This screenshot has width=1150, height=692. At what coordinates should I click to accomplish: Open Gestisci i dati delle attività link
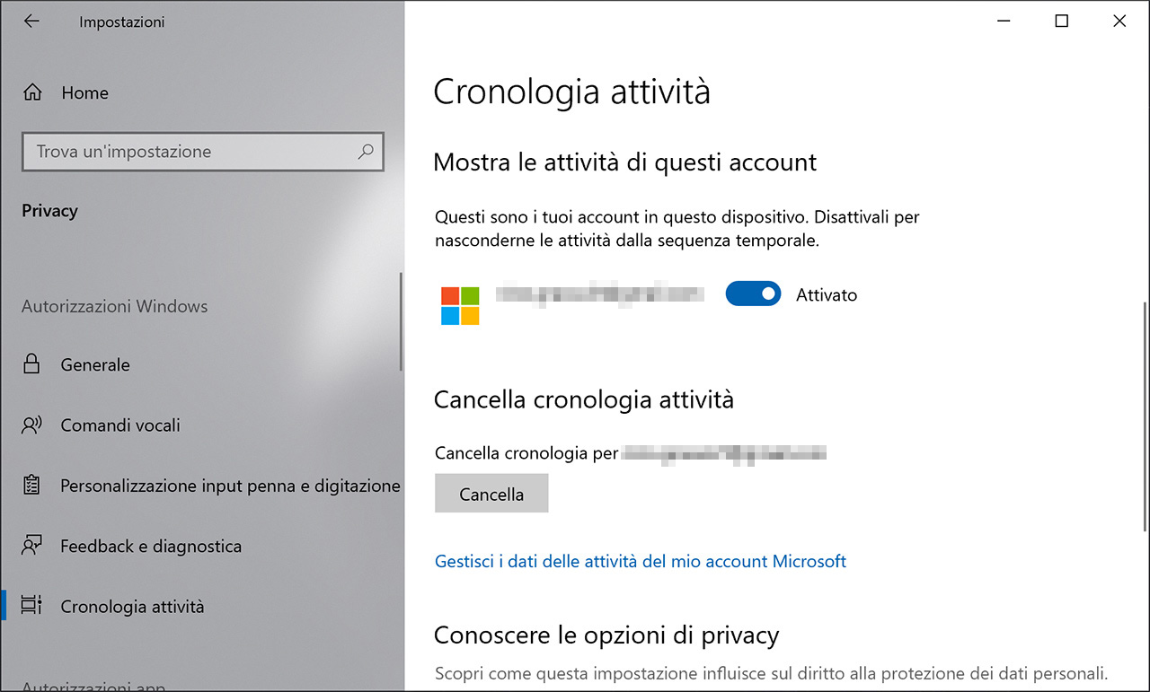(x=641, y=561)
